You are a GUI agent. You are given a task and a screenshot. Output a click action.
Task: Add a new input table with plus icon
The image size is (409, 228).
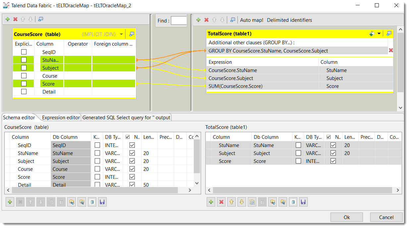(x=7, y=19)
